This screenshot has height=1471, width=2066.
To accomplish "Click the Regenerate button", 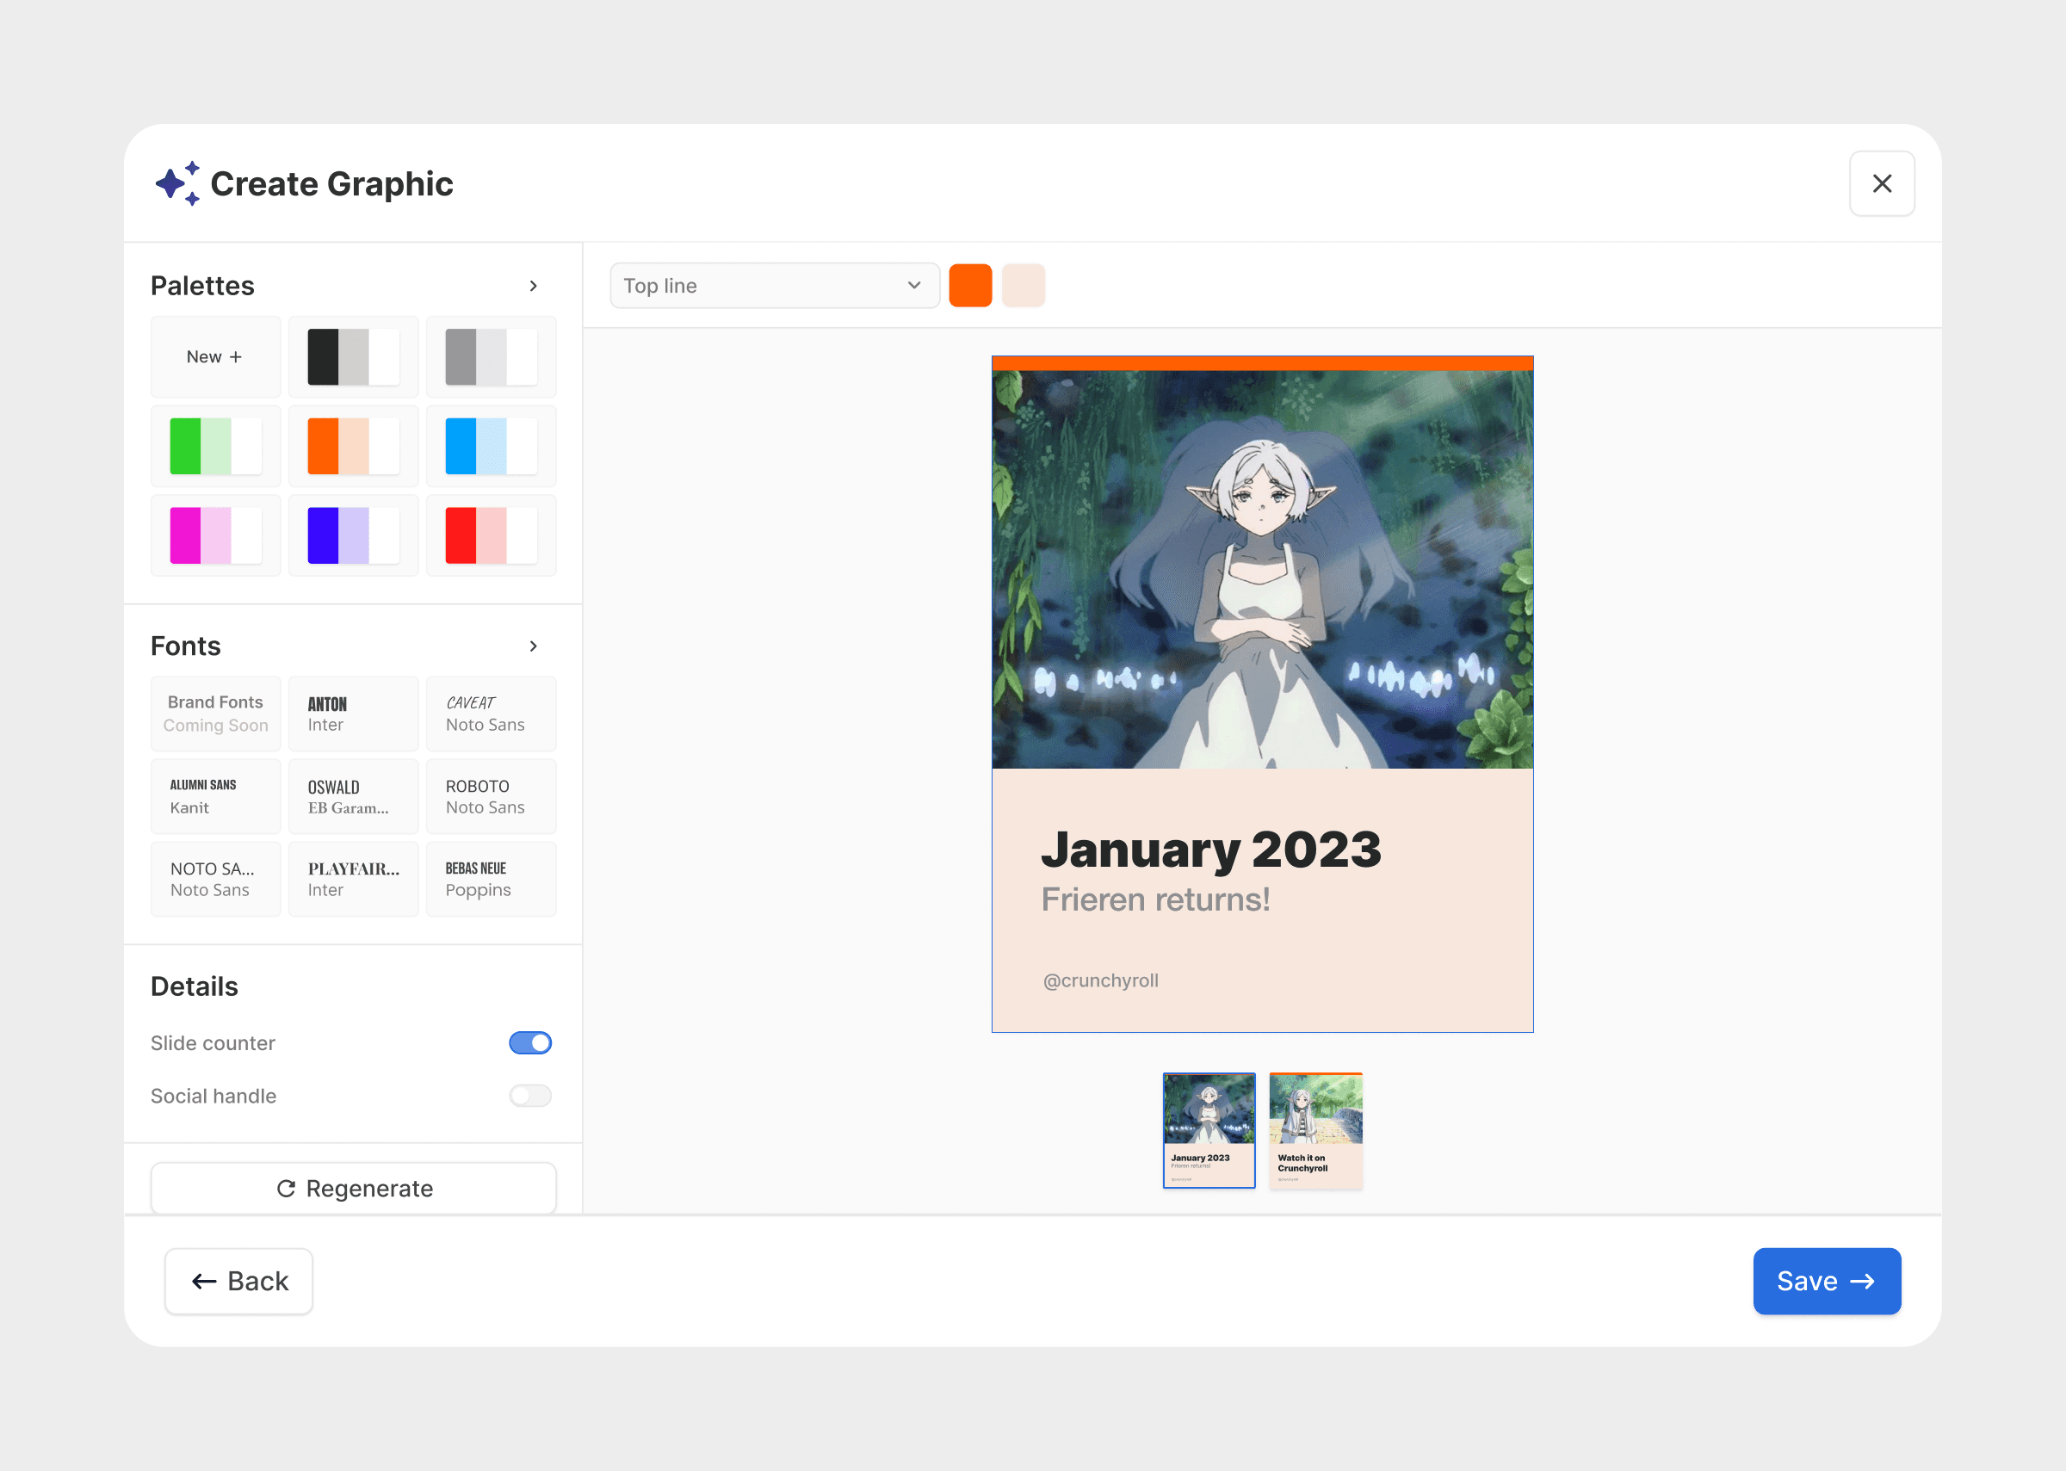I will point(353,1189).
